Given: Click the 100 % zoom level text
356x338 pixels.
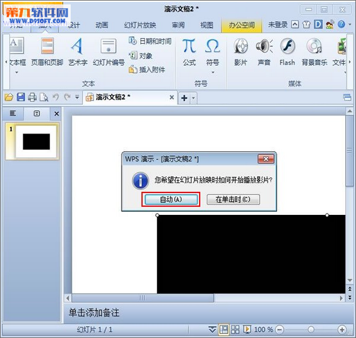Looking at the screenshot, I should coord(263,329).
